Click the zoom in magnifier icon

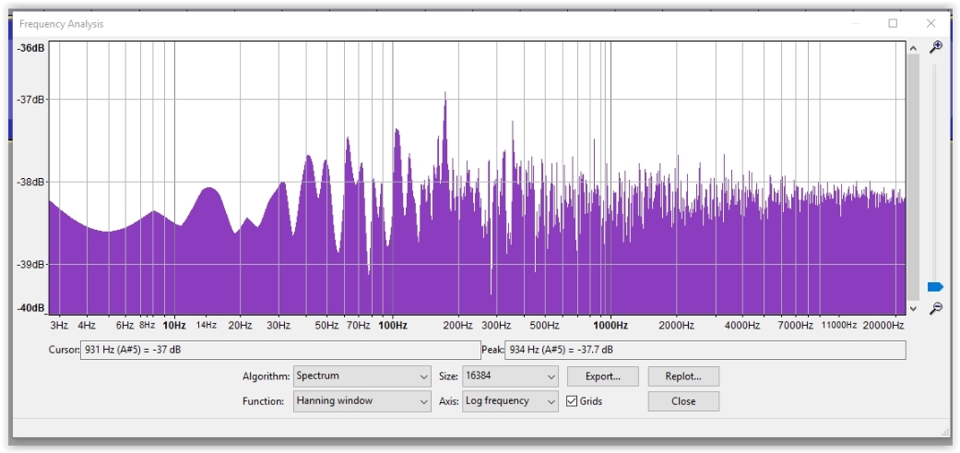tap(935, 47)
